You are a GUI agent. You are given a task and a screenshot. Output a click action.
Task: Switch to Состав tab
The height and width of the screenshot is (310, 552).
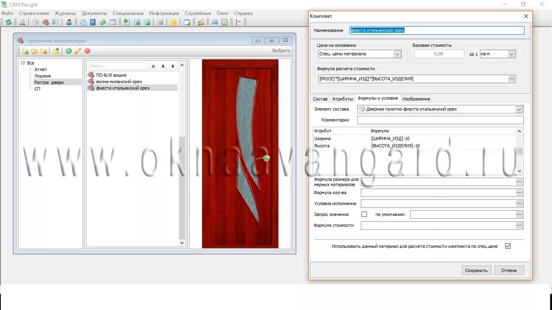click(x=320, y=99)
